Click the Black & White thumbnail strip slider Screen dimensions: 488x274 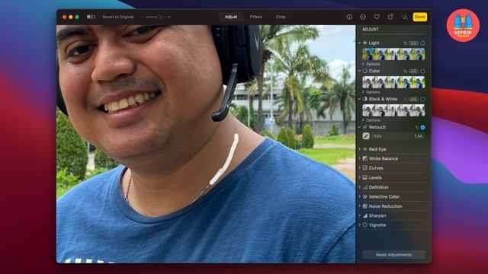click(393, 110)
